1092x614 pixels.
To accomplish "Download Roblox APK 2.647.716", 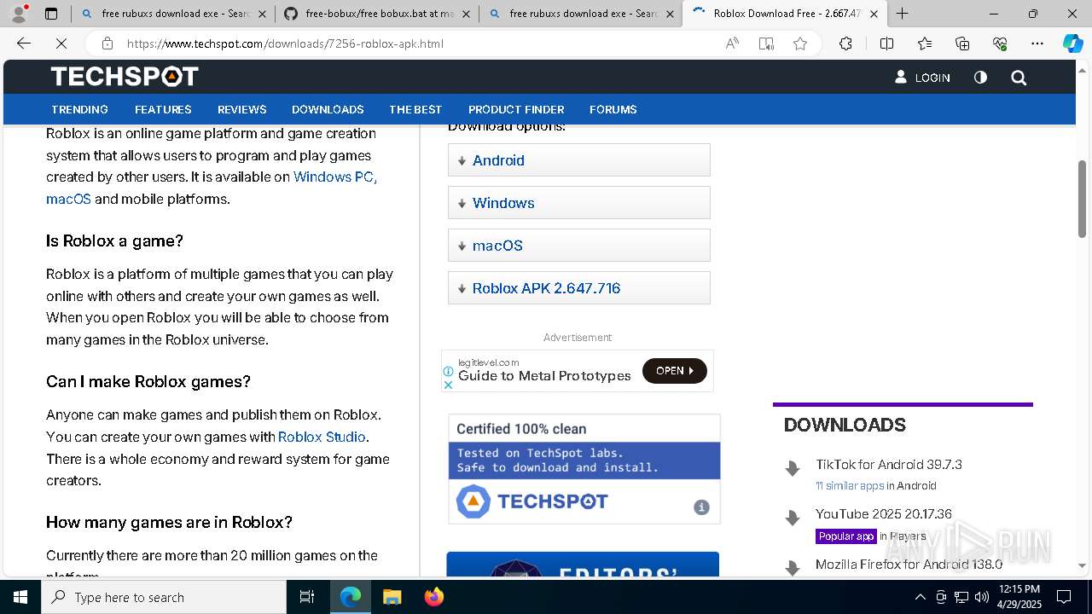I will click(x=579, y=288).
